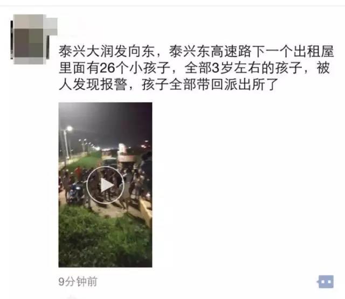Click the two-dot bubble icon beside timestamp
The height and width of the screenshot is (299, 345).
click(325, 281)
